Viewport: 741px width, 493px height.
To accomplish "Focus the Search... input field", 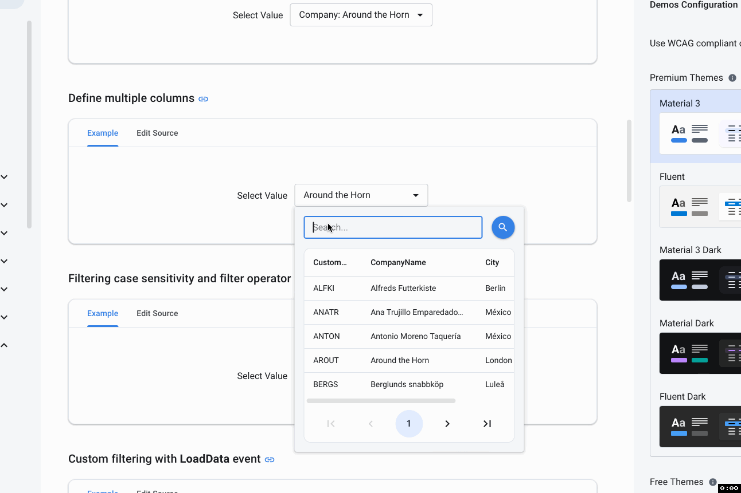I will pos(393,227).
